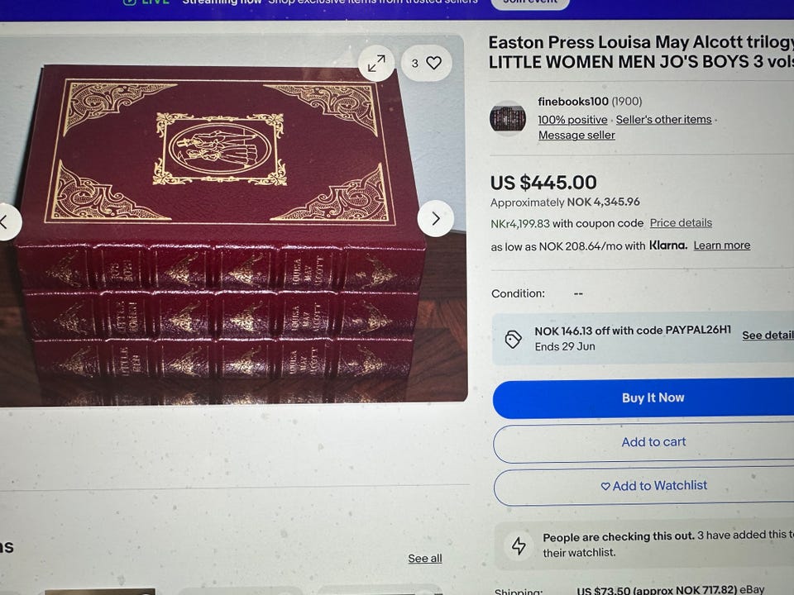The height and width of the screenshot is (595, 794).
Task: Open Klarna Learn more link
Action: point(721,245)
